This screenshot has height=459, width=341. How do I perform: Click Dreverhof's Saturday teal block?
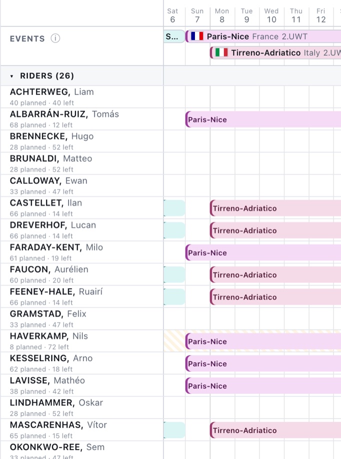click(x=174, y=230)
